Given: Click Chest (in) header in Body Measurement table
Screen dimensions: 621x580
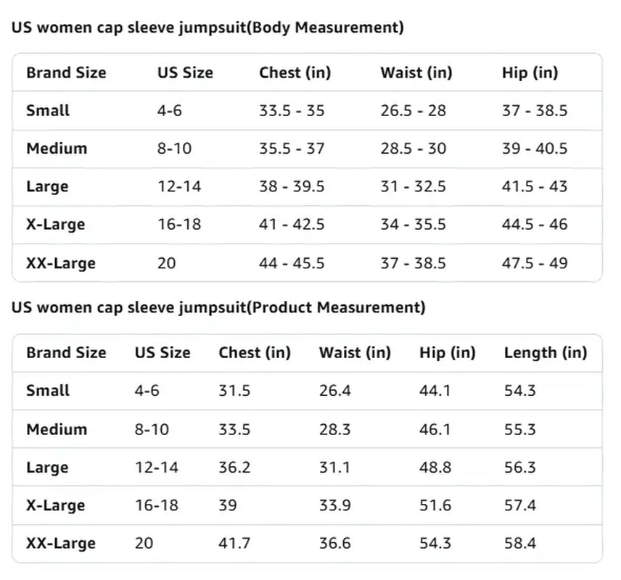Looking at the screenshot, I should 295,72.
